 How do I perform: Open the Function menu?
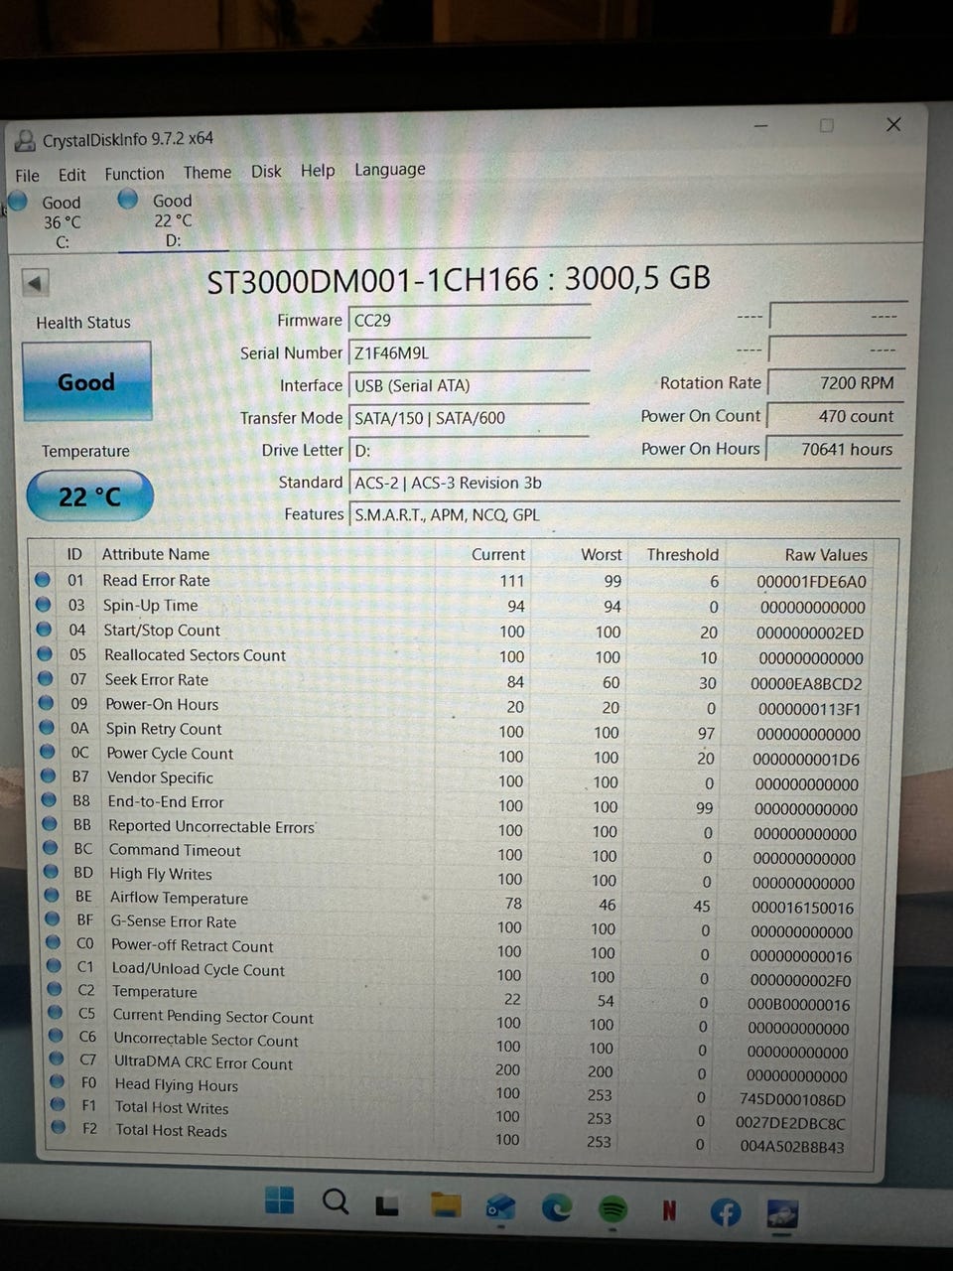coord(134,174)
